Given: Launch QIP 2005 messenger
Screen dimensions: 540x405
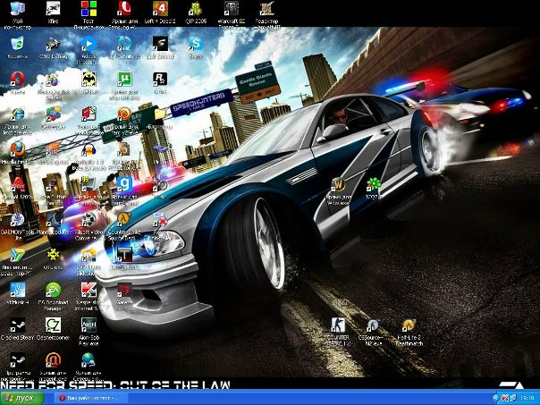Looking at the screenshot, I should [195, 10].
